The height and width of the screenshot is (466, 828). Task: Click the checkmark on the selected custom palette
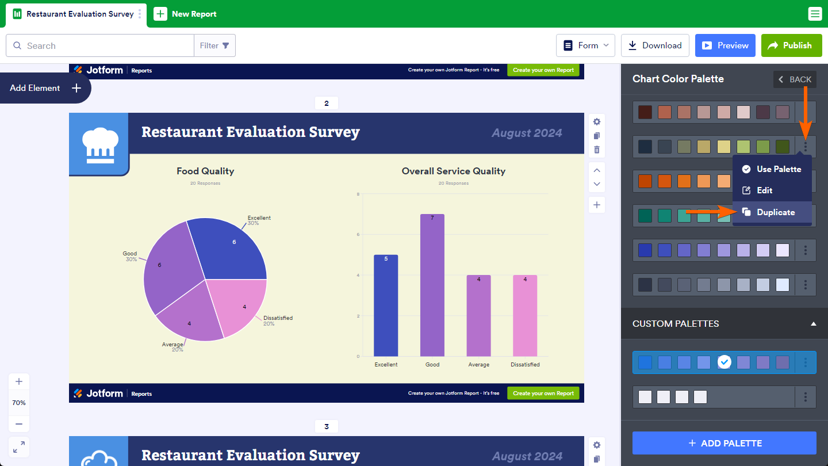pos(724,362)
